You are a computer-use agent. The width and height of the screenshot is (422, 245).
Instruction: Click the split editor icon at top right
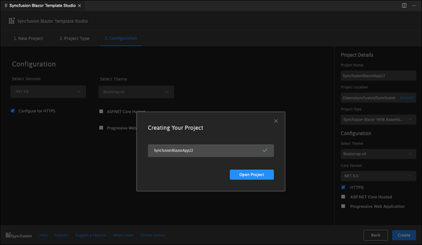pos(404,5)
